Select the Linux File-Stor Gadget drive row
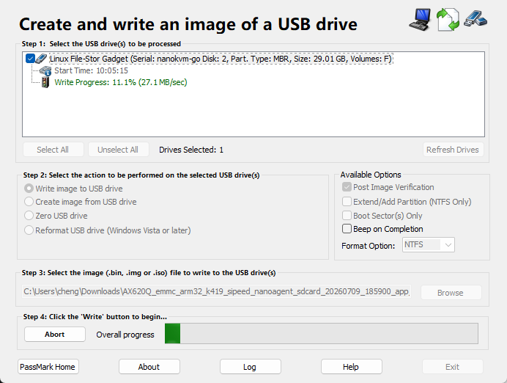The width and height of the screenshot is (507, 383). coord(221,59)
